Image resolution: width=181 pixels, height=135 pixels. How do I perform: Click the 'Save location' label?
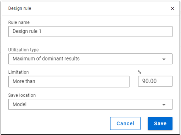coord(22,95)
